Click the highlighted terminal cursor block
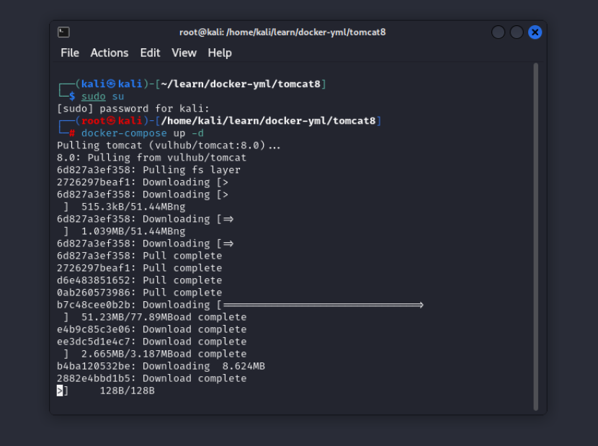Image resolution: width=598 pixels, height=446 pixels. click(60, 391)
